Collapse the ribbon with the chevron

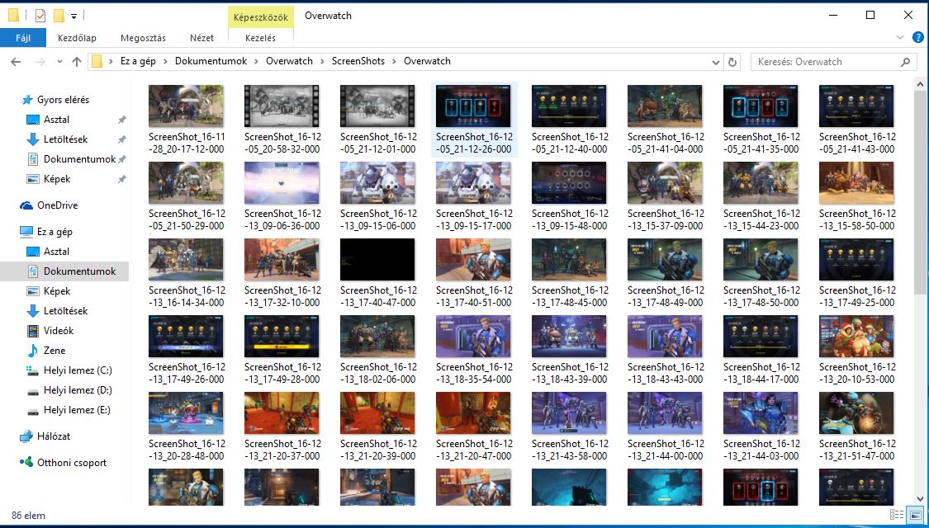tap(900, 37)
